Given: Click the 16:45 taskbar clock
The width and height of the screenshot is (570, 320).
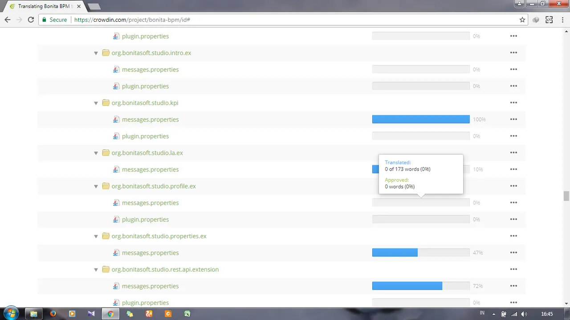Looking at the screenshot, I should 547,314.
